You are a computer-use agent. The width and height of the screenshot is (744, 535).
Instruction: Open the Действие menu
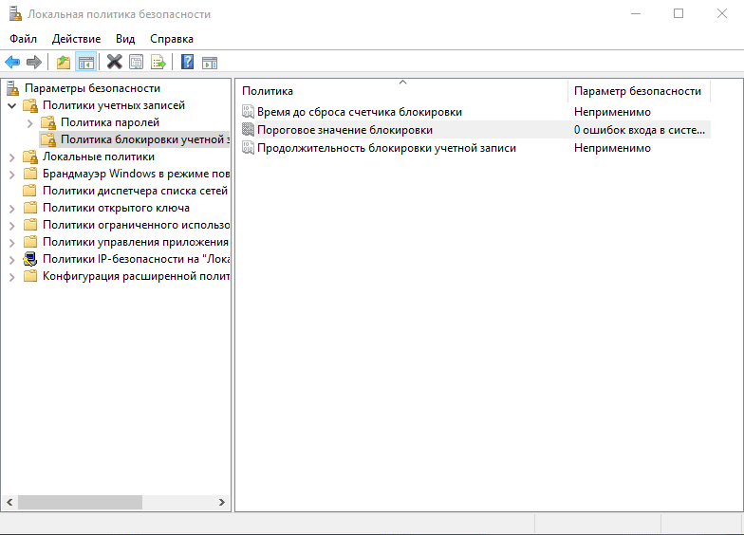click(x=76, y=39)
